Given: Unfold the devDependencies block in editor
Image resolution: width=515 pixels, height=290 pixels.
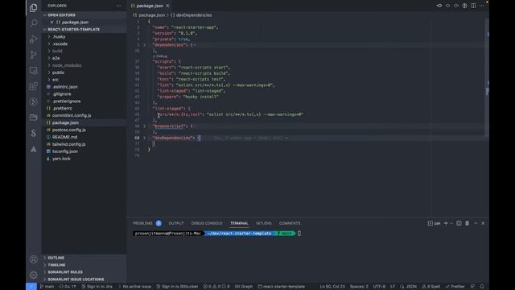Looking at the screenshot, I should [145, 138].
